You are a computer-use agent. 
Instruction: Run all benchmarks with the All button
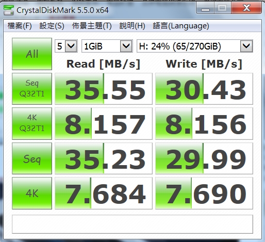point(32,54)
